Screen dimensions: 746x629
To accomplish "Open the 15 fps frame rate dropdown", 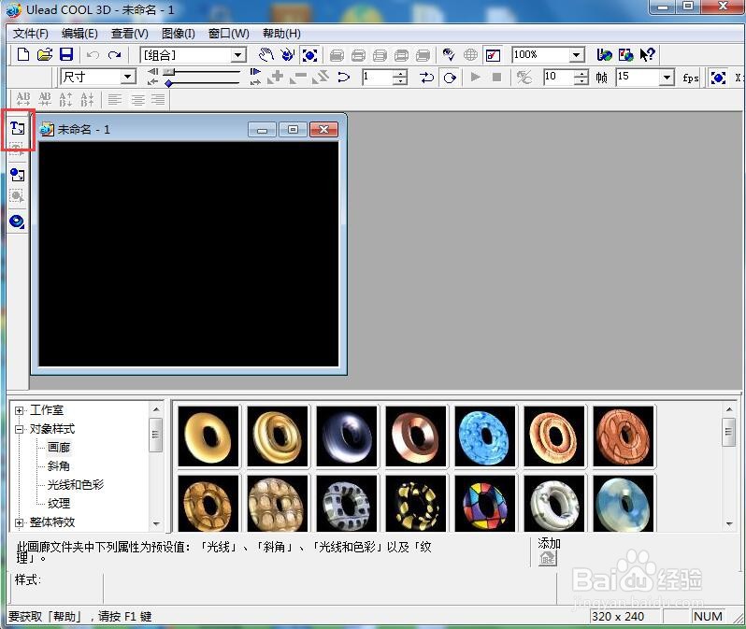I will click(x=667, y=78).
